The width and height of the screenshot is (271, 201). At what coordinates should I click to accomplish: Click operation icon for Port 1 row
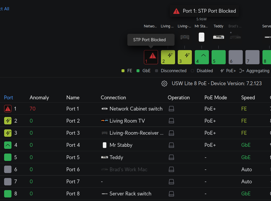click(171, 109)
